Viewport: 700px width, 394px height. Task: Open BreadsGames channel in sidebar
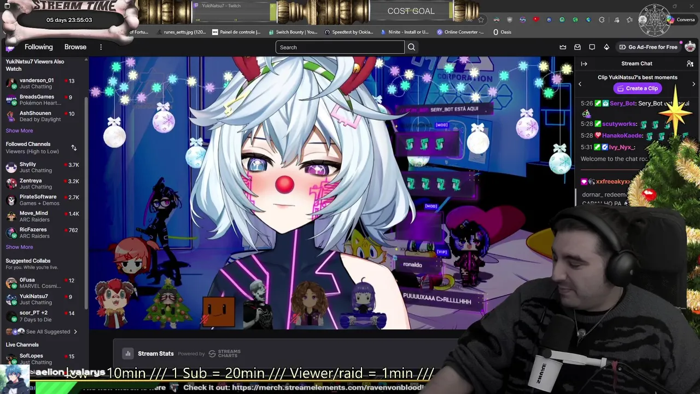tap(43, 100)
